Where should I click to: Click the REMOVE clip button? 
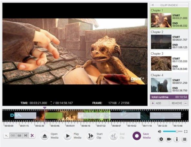tap(179, 103)
